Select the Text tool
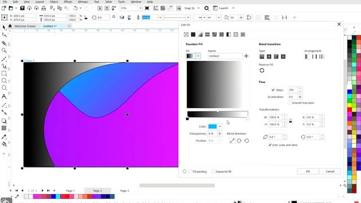Screen dimensions: 361x203 click(4, 96)
